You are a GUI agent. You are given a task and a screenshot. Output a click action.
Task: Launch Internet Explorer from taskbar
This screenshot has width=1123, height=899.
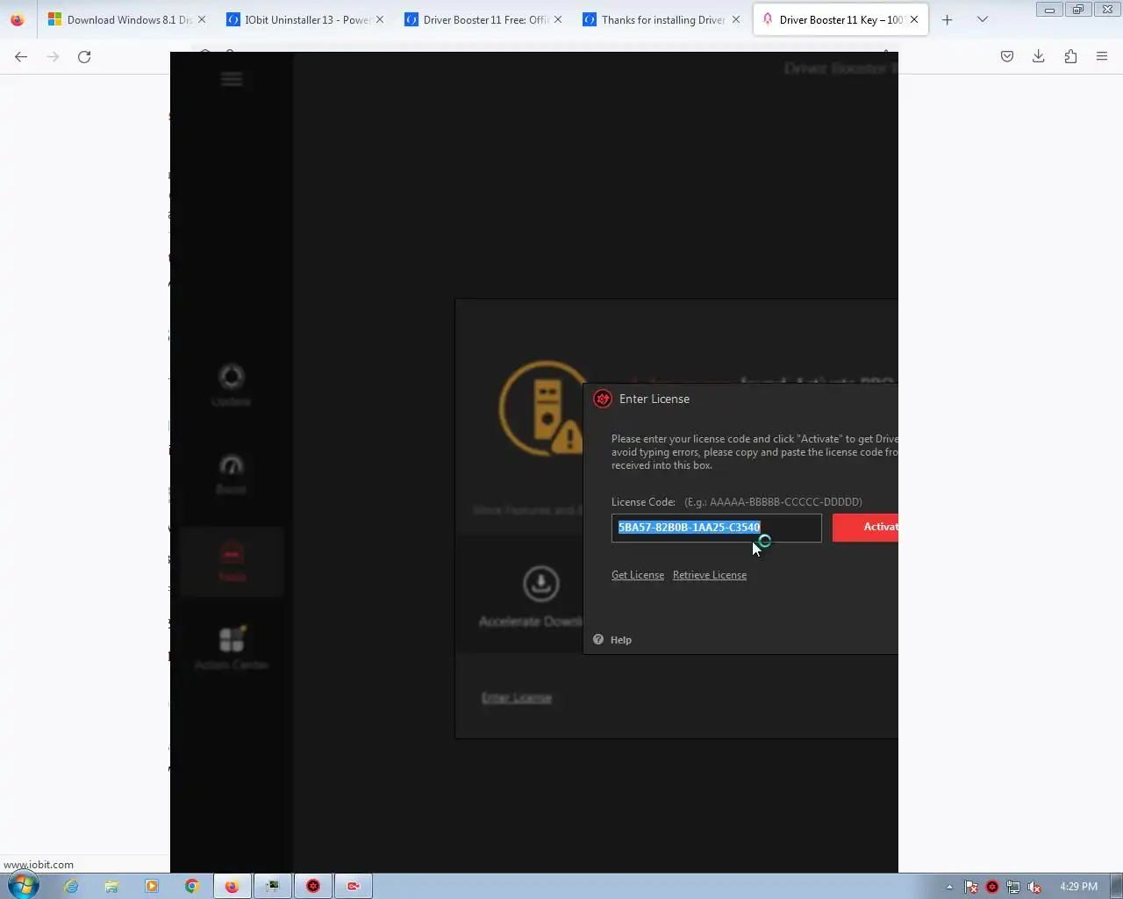(x=71, y=886)
